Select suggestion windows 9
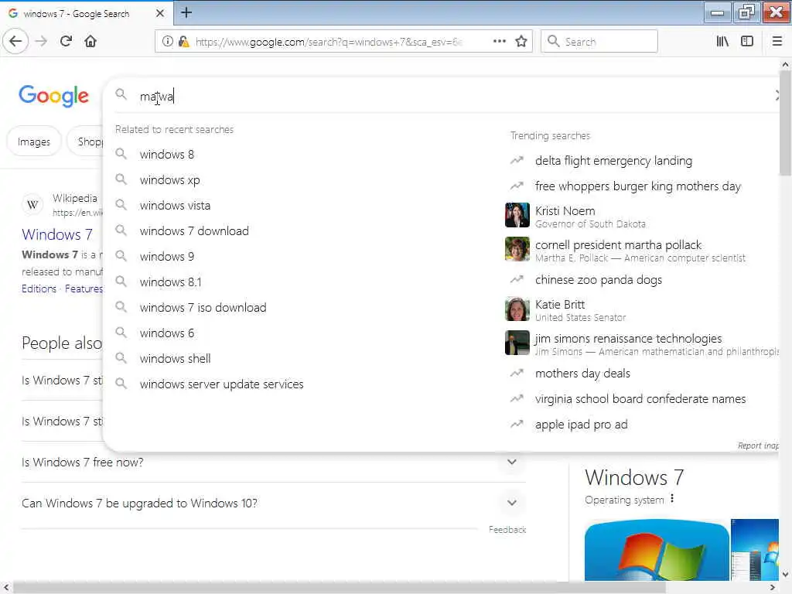Screen dimensions: 792x594 click(167, 257)
